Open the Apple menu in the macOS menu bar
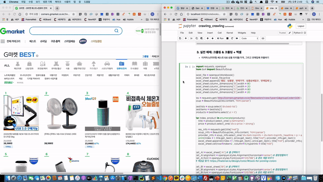323x182 pixels. coord(4,2)
